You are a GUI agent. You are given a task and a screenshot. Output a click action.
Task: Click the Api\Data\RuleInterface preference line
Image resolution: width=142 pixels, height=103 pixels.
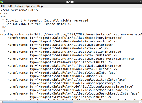pos(60,45)
